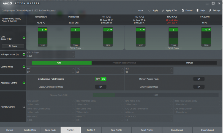Decrease PPT value with down chevron

pos(73,72)
